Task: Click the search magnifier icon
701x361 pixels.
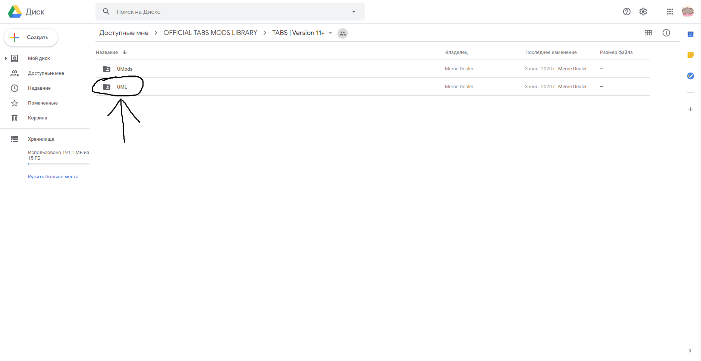Action: (x=106, y=12)
